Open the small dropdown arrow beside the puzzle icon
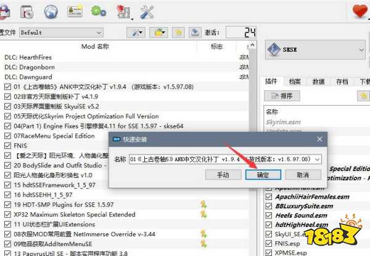370x256 pixels. [132, 19]
